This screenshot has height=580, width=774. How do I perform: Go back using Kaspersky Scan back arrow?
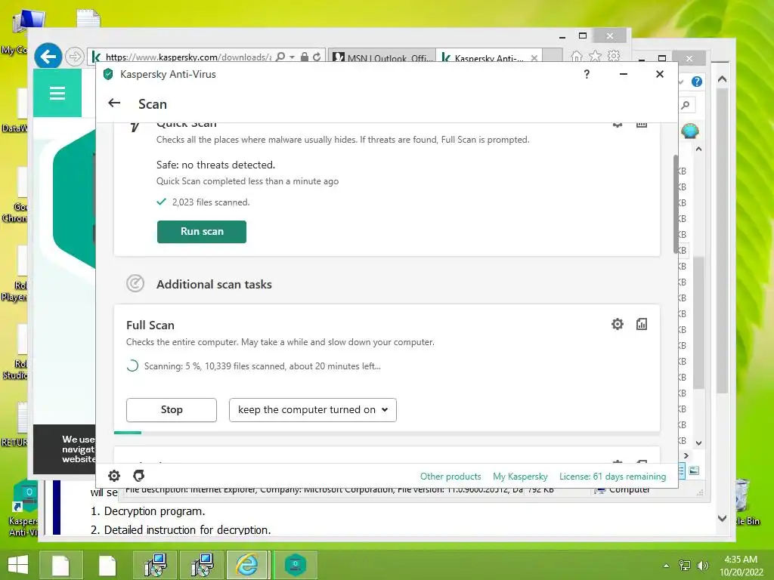point(114,103)
